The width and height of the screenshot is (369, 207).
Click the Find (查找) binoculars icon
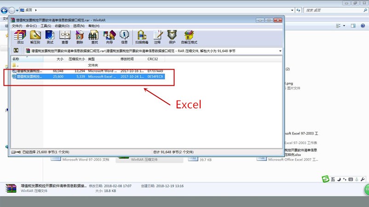(x=94, y=37)
